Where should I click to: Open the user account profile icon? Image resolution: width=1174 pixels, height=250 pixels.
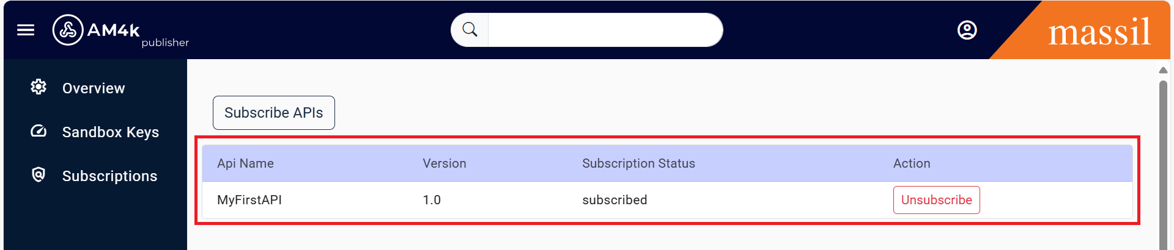pyautogui.click(x=967, y=30)
